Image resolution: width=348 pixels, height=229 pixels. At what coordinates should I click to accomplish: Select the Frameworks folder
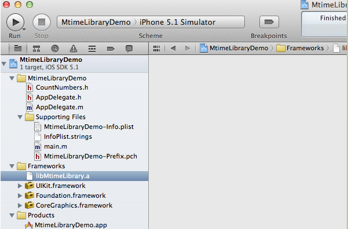pos(46,166)
